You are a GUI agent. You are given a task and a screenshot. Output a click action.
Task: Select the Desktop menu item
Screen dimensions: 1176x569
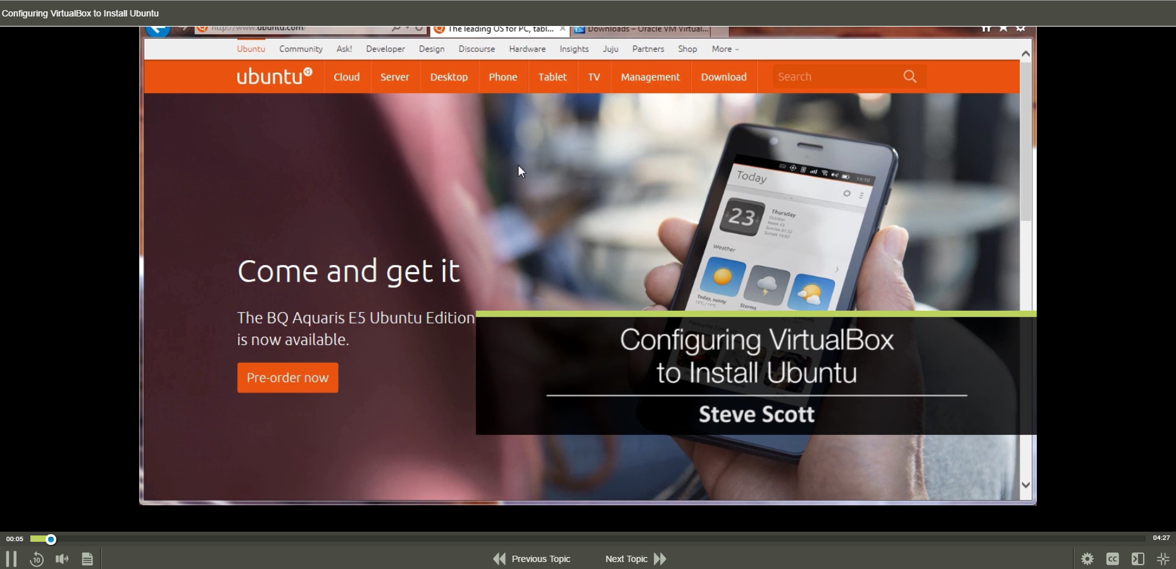pyautogui.click(x=449, y=77)
